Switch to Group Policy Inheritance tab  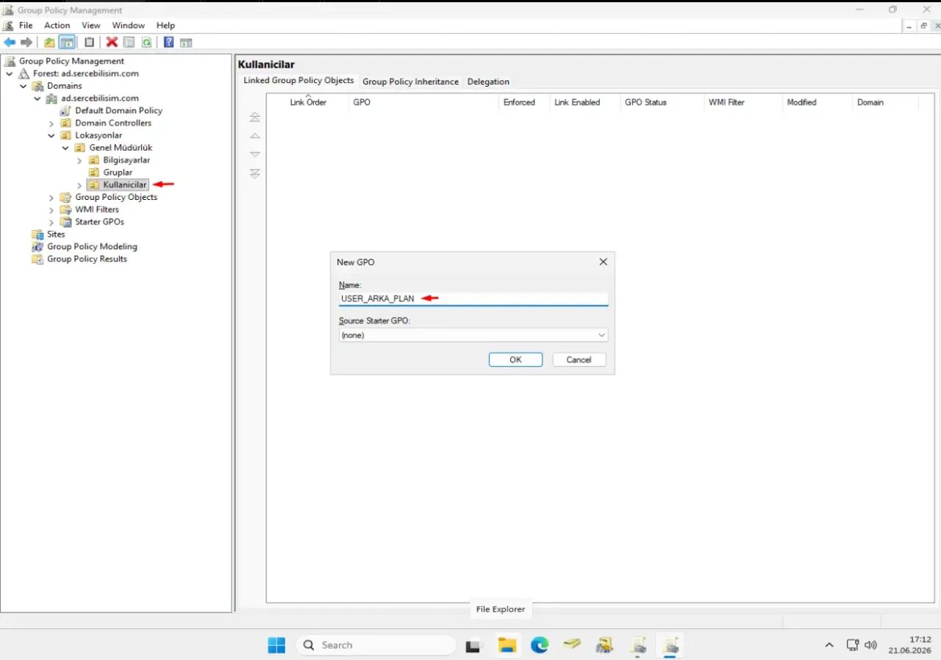[x=410, y=82]
